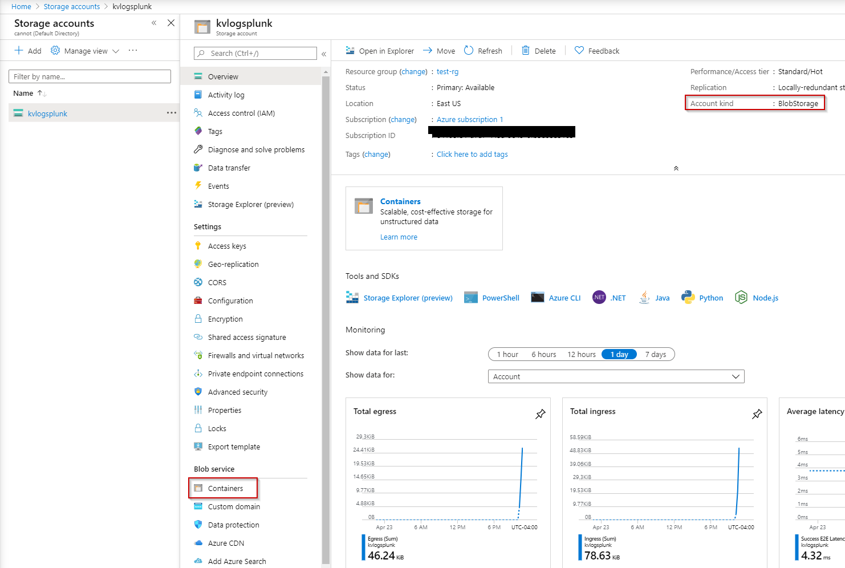Click Open in Explorer button
The width and height of the screenshot is (845, 568).
point(380,51)
